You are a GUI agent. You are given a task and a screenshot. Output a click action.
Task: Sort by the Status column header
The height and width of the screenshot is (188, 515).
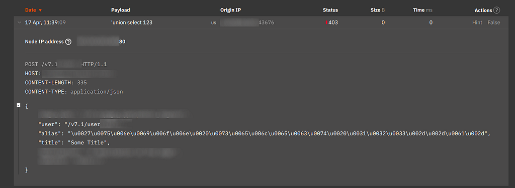pos(330,10)
